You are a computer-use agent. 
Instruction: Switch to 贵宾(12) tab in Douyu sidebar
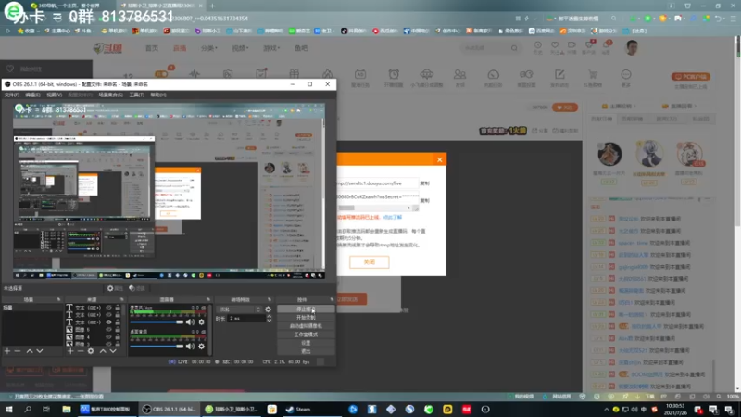click(667, 120)
